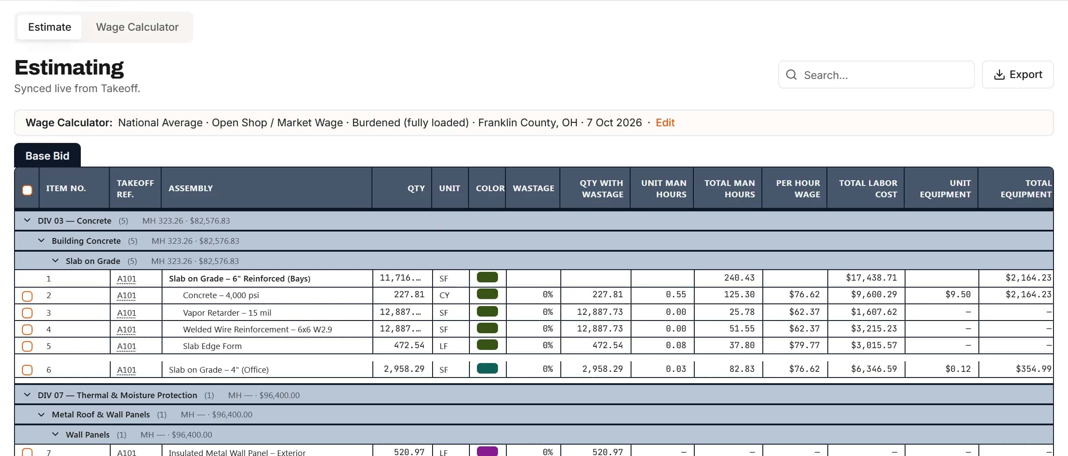1068x456 pixels.
Task: Click the "$9,600.29" total labor cost
Action: [x=874, y=295]
